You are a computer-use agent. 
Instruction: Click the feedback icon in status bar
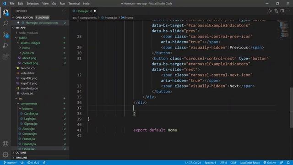(282, 163)
